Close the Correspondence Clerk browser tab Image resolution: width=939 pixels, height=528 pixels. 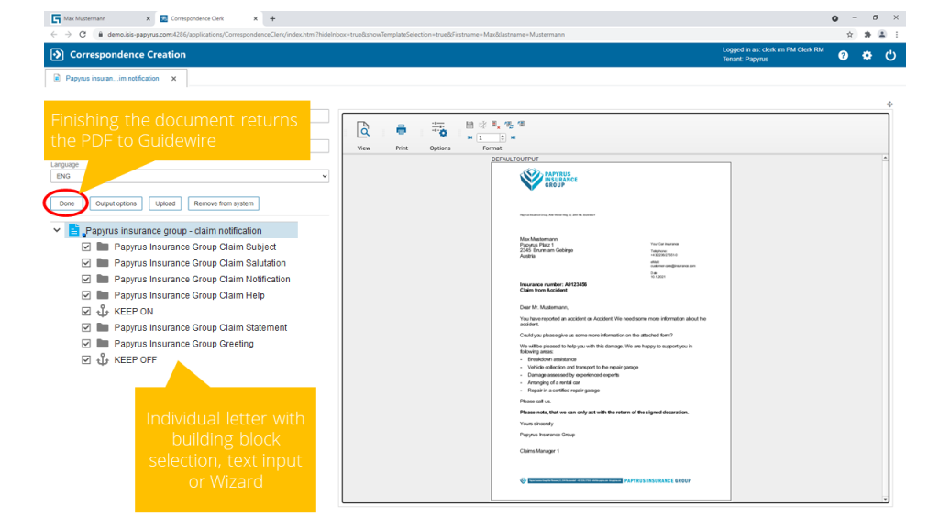tap(256, 18)
